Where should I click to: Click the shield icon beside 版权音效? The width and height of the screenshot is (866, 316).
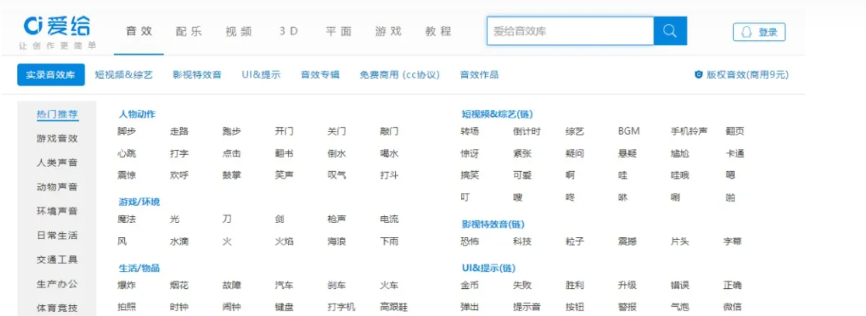[698, 74]
